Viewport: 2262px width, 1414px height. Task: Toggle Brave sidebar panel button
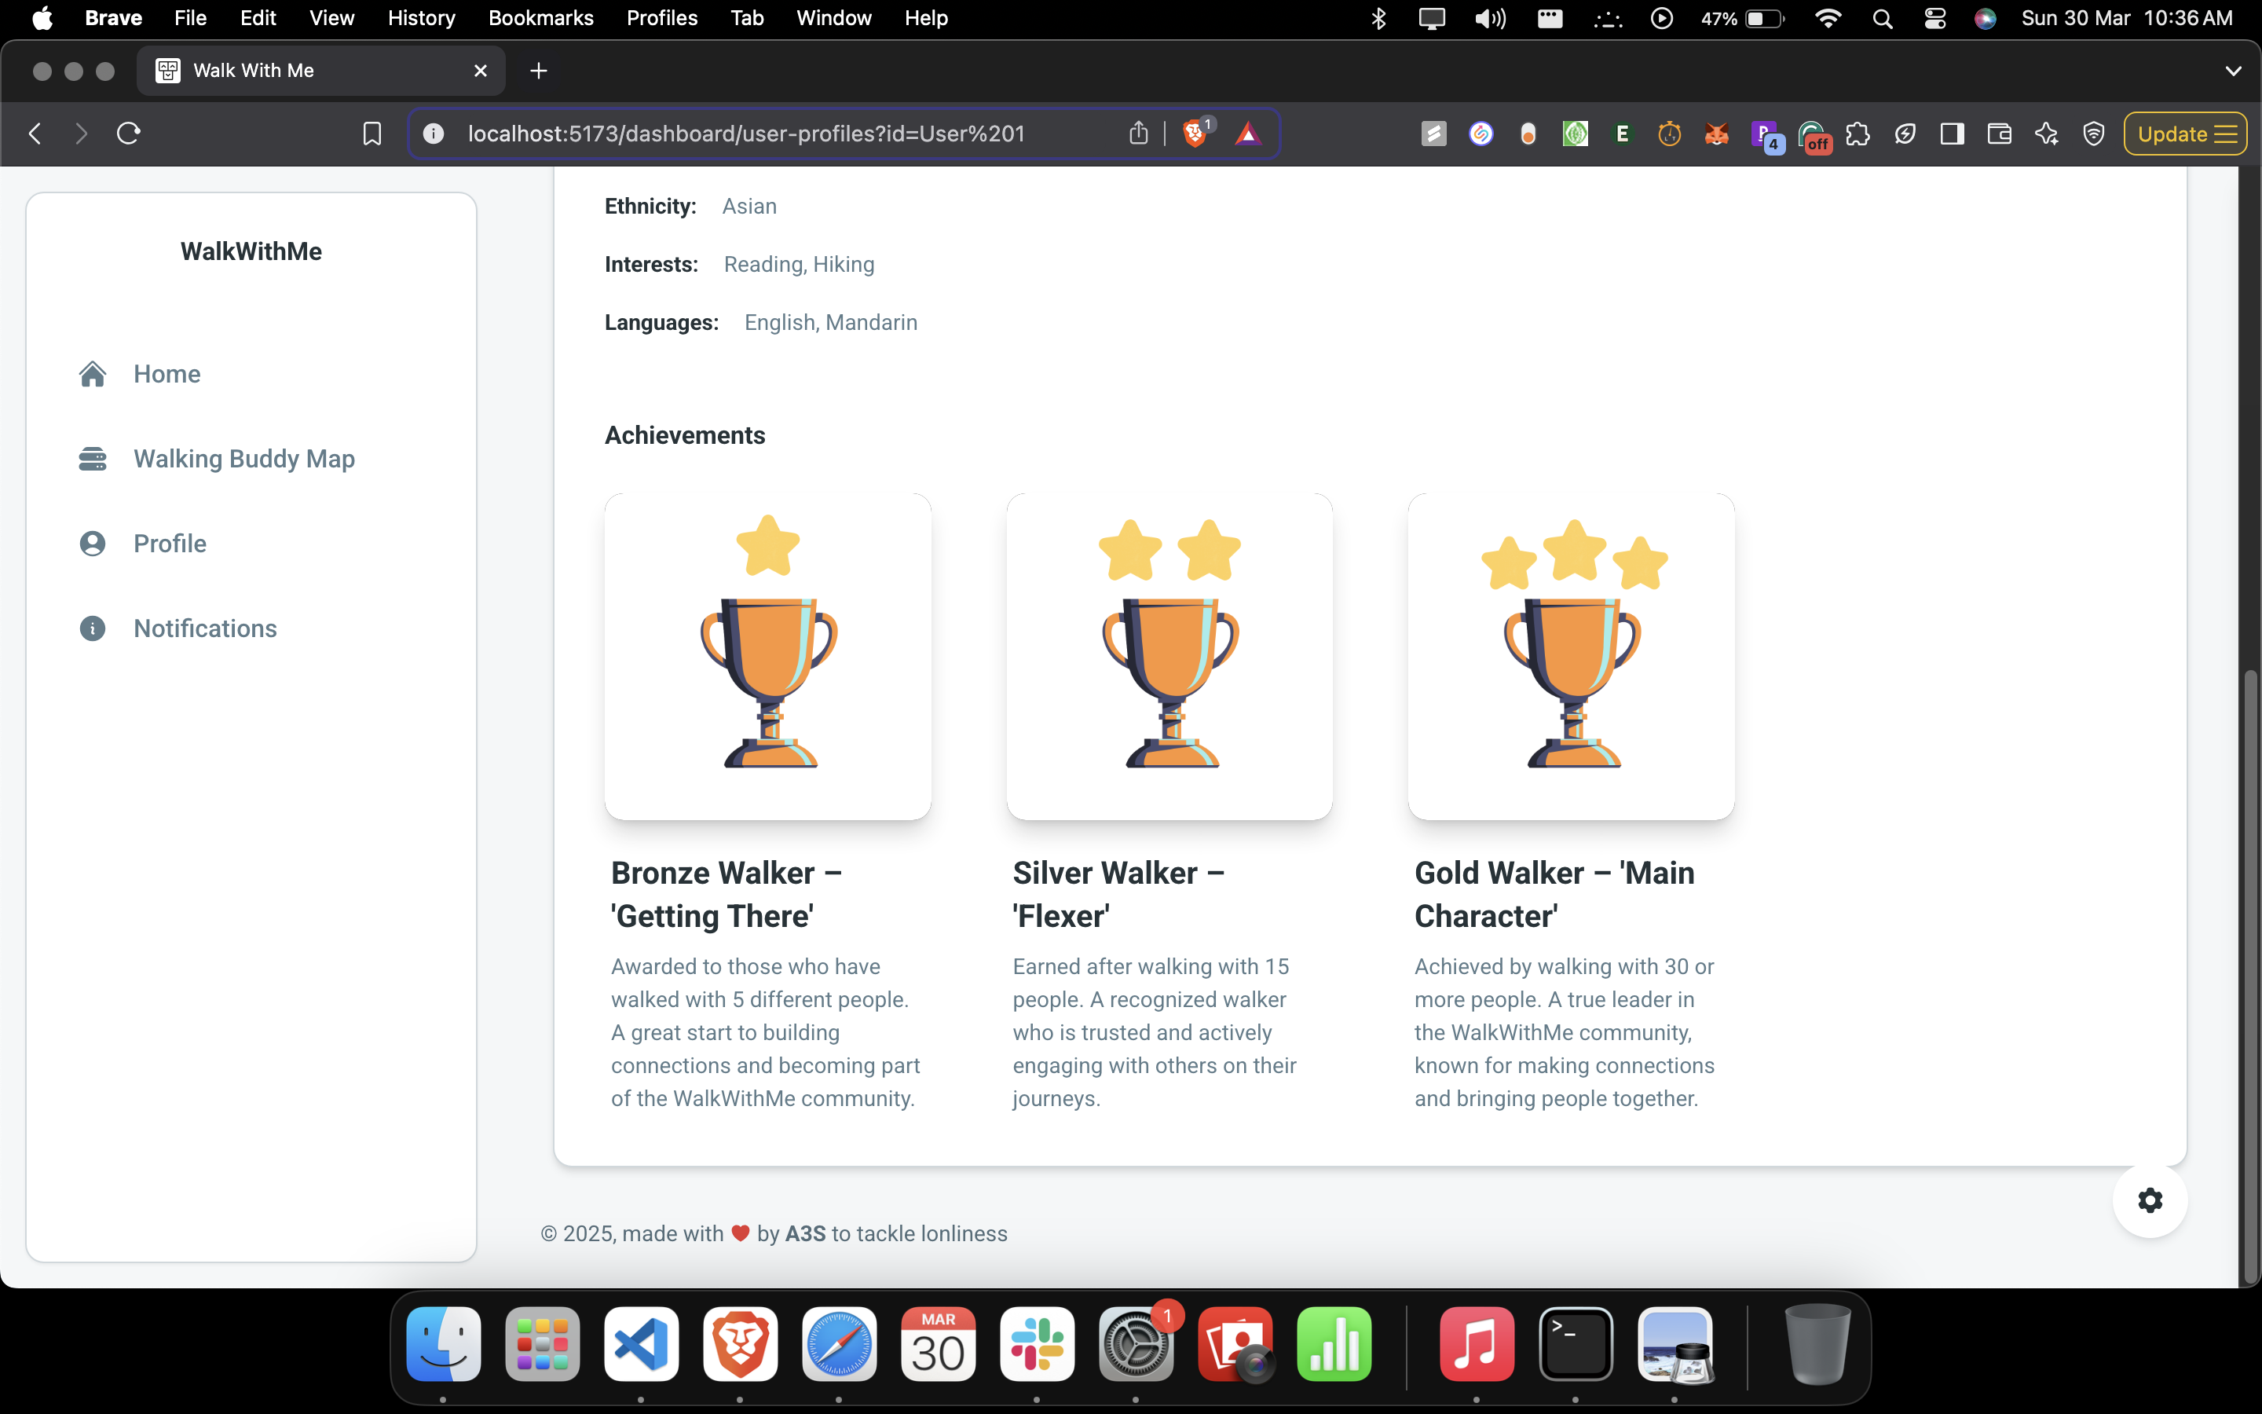(x=1952, y=134)
